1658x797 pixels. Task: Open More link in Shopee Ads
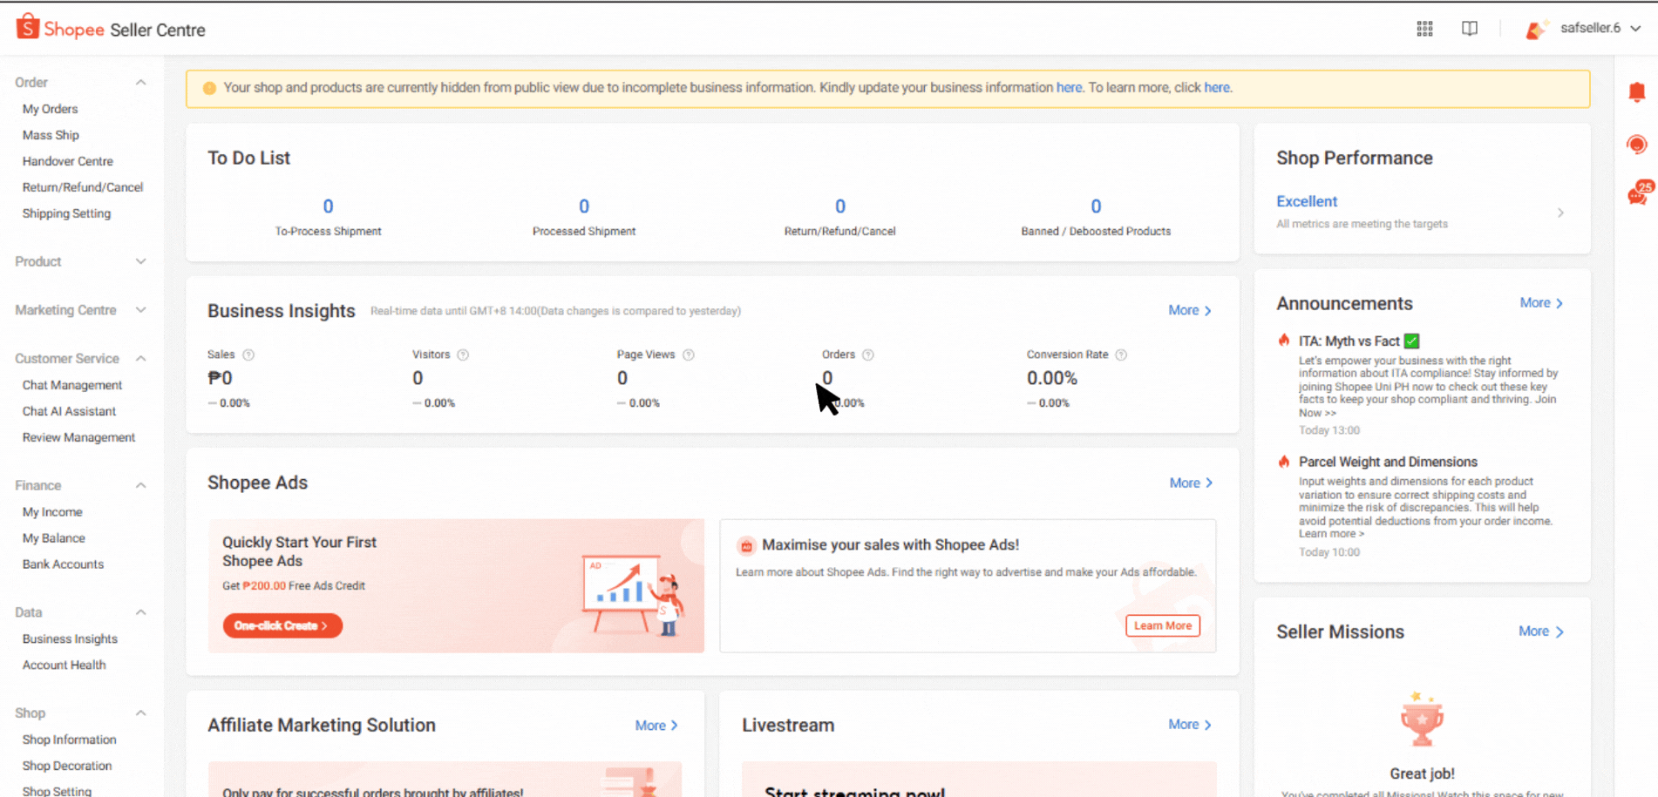point(1191,483)
